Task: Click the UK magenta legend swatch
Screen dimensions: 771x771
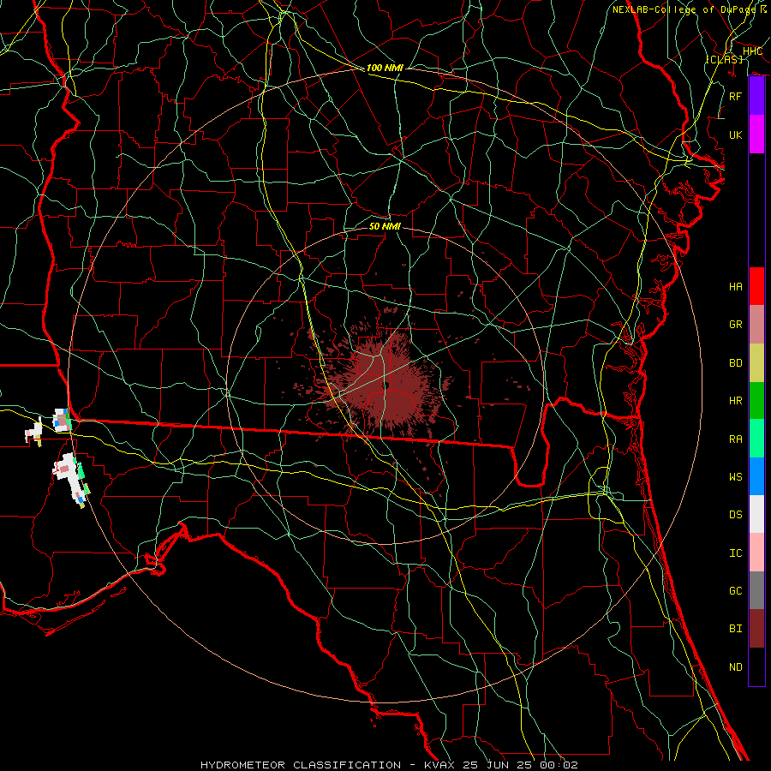Action: pos(756,134)
